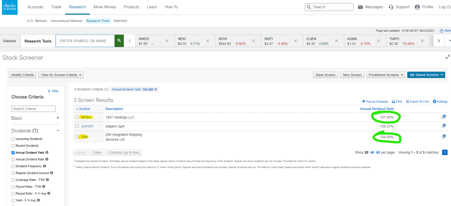Open Messages envelope icon
This screenshot has width=451, height=206.
tap(361, 7)
